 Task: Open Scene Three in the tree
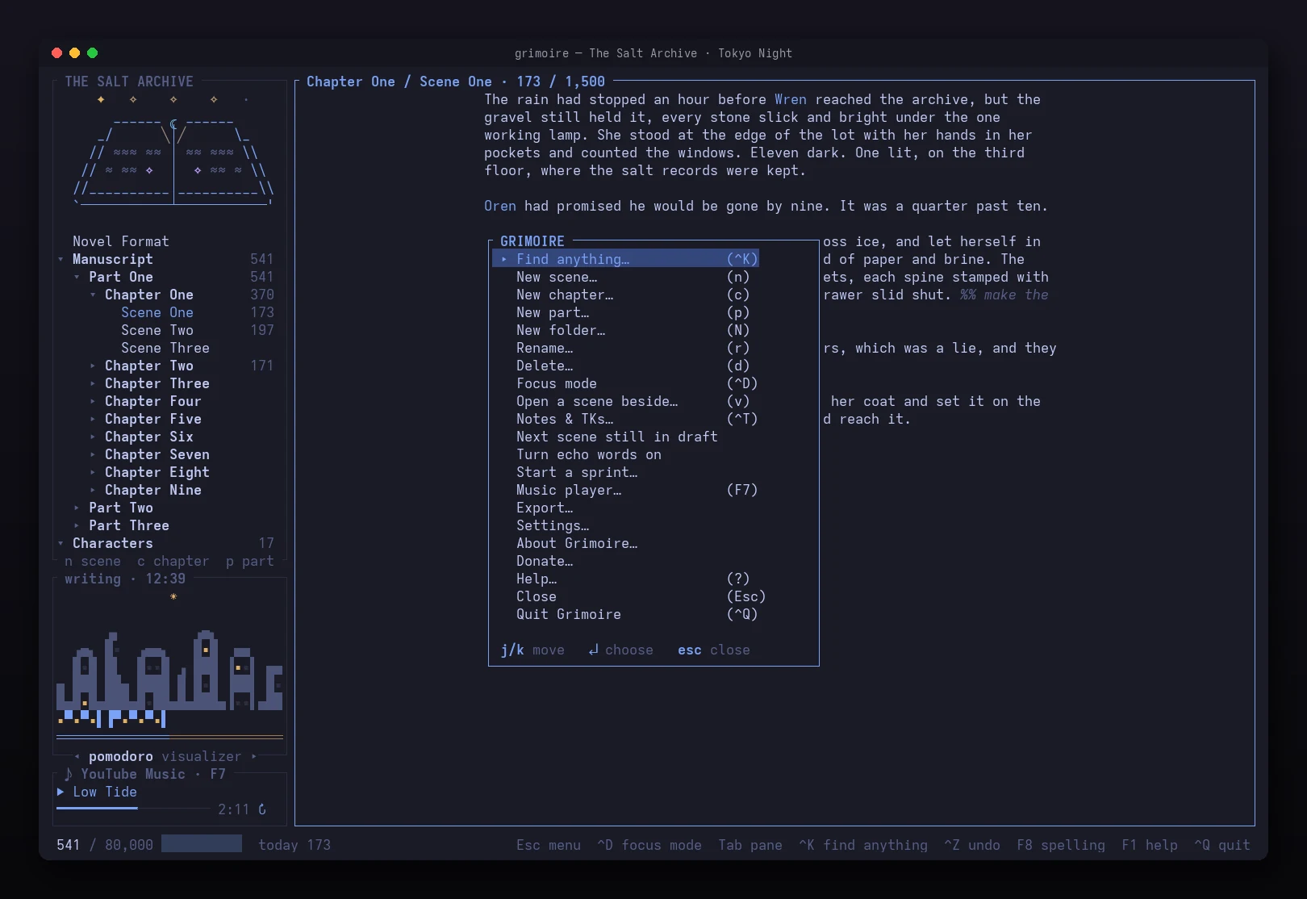point(165,348)
